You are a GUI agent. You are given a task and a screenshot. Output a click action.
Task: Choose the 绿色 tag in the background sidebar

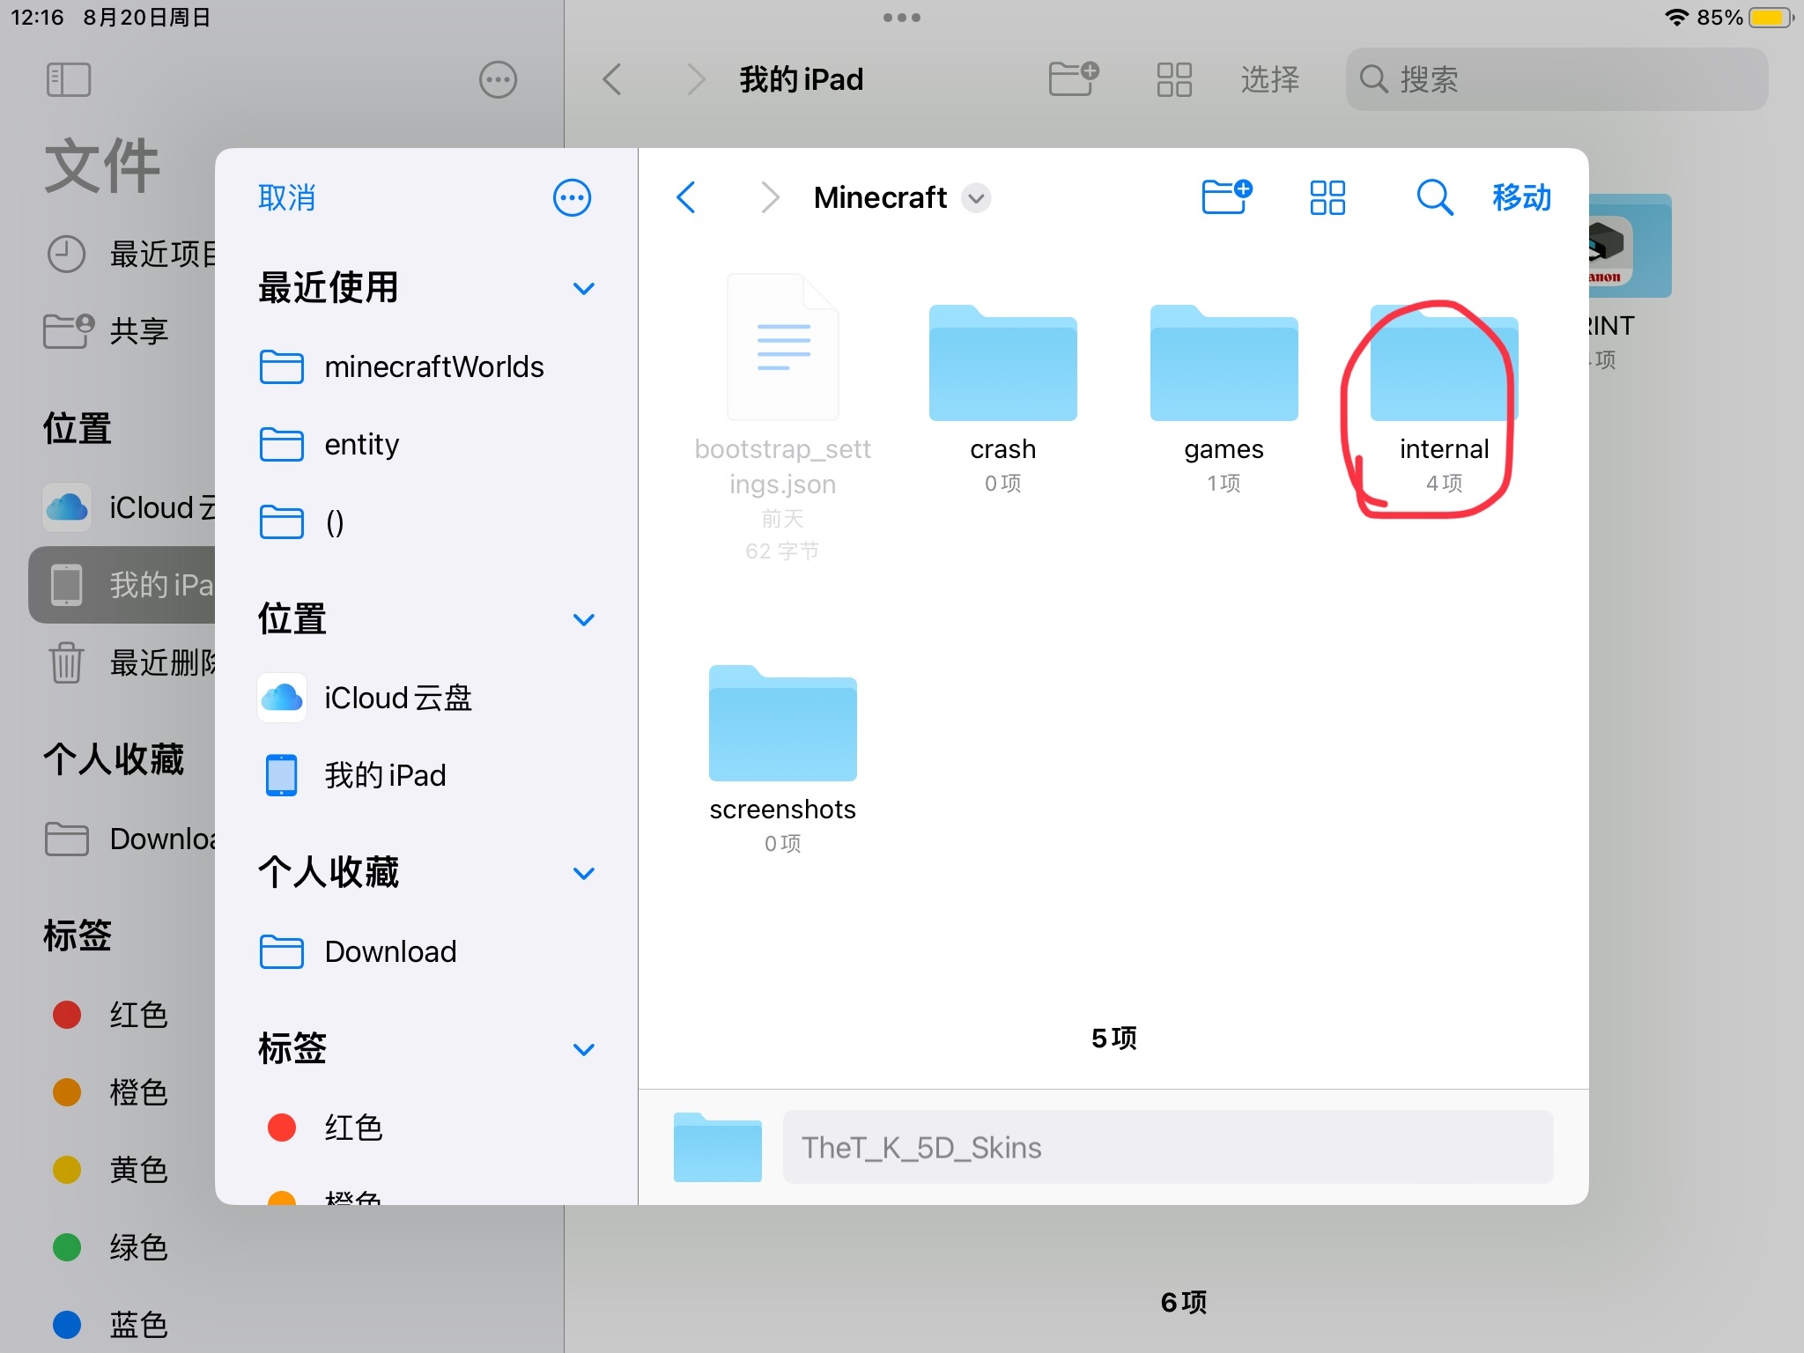[x=123, y=1247]
